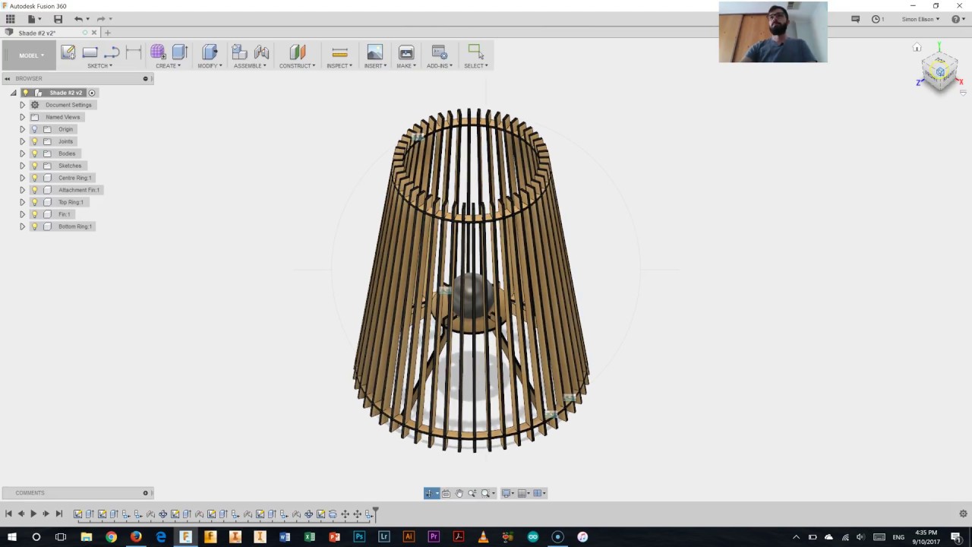Open the CREATE menu
Image resolution: width=972 pixels, height=547 pixels.
pyautogui.click(x=168, y=66)
